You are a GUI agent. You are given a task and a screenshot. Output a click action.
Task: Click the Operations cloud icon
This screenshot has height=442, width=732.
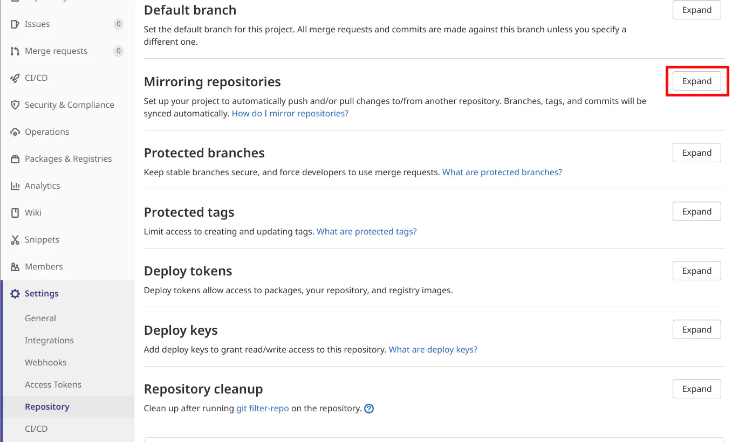[x=15, y=132]
